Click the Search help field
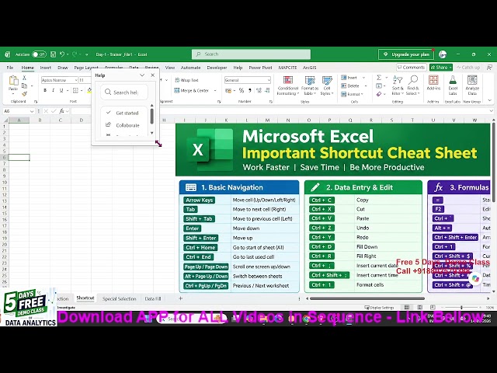Image resolution: width=497 pixels, height=373 pixels. [124, 92]
